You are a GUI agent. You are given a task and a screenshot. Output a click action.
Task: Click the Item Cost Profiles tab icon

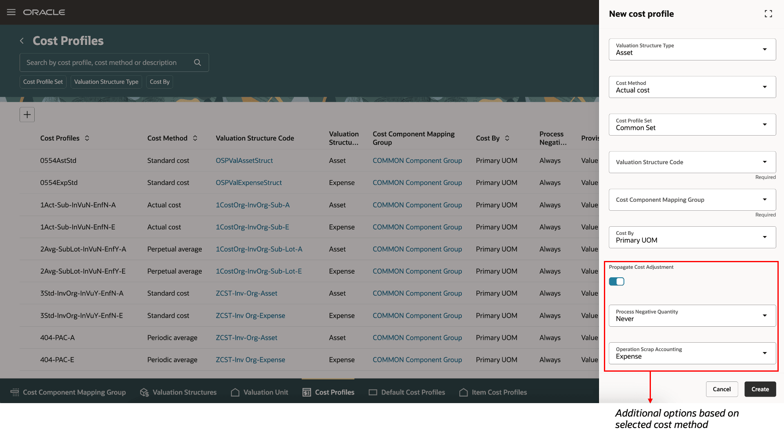coord(463,392)
